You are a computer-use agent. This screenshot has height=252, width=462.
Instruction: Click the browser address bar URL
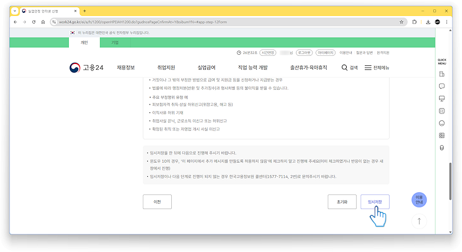(x=143, y=22)
